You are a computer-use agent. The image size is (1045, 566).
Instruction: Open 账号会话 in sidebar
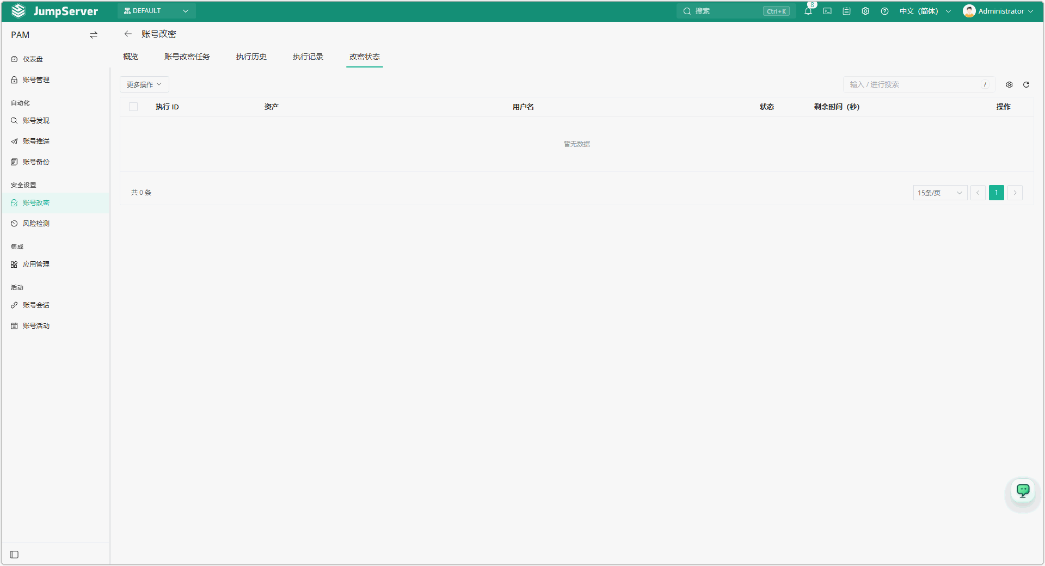click(55, 305)
